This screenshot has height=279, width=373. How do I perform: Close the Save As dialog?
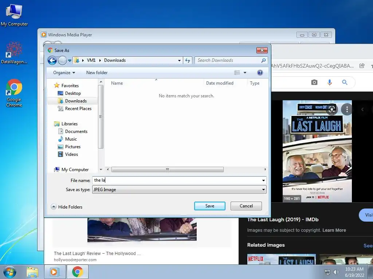pos(262,50)
